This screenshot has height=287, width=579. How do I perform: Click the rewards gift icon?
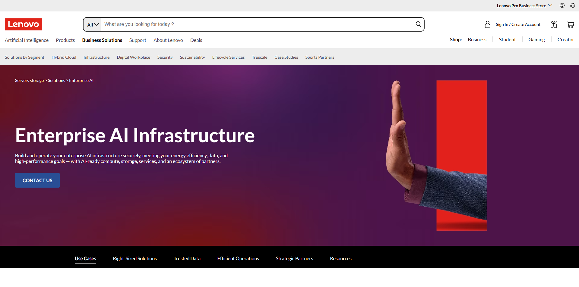pyautogui.click(x=553, y=24)
